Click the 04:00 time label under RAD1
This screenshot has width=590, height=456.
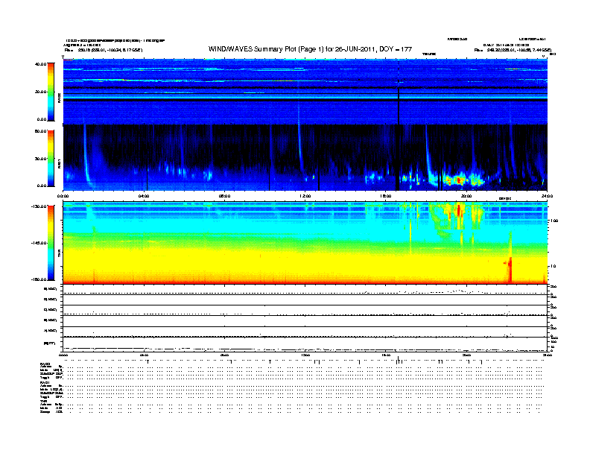tap(144, 196)
